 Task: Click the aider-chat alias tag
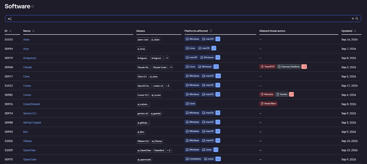click(143, 40)
